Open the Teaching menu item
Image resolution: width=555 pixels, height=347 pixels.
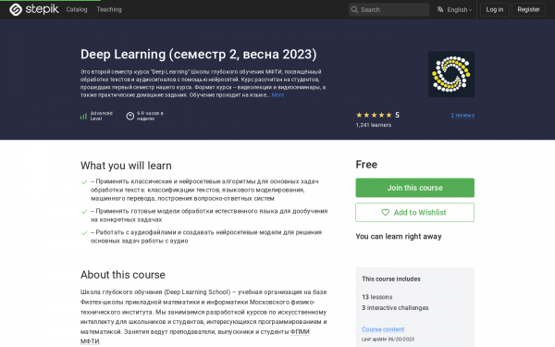(x=109, y=9)
